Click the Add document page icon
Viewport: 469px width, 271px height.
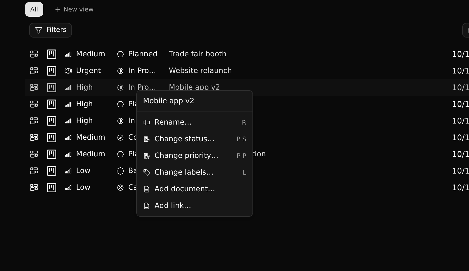pyautogui.click(x=147, y=189)
